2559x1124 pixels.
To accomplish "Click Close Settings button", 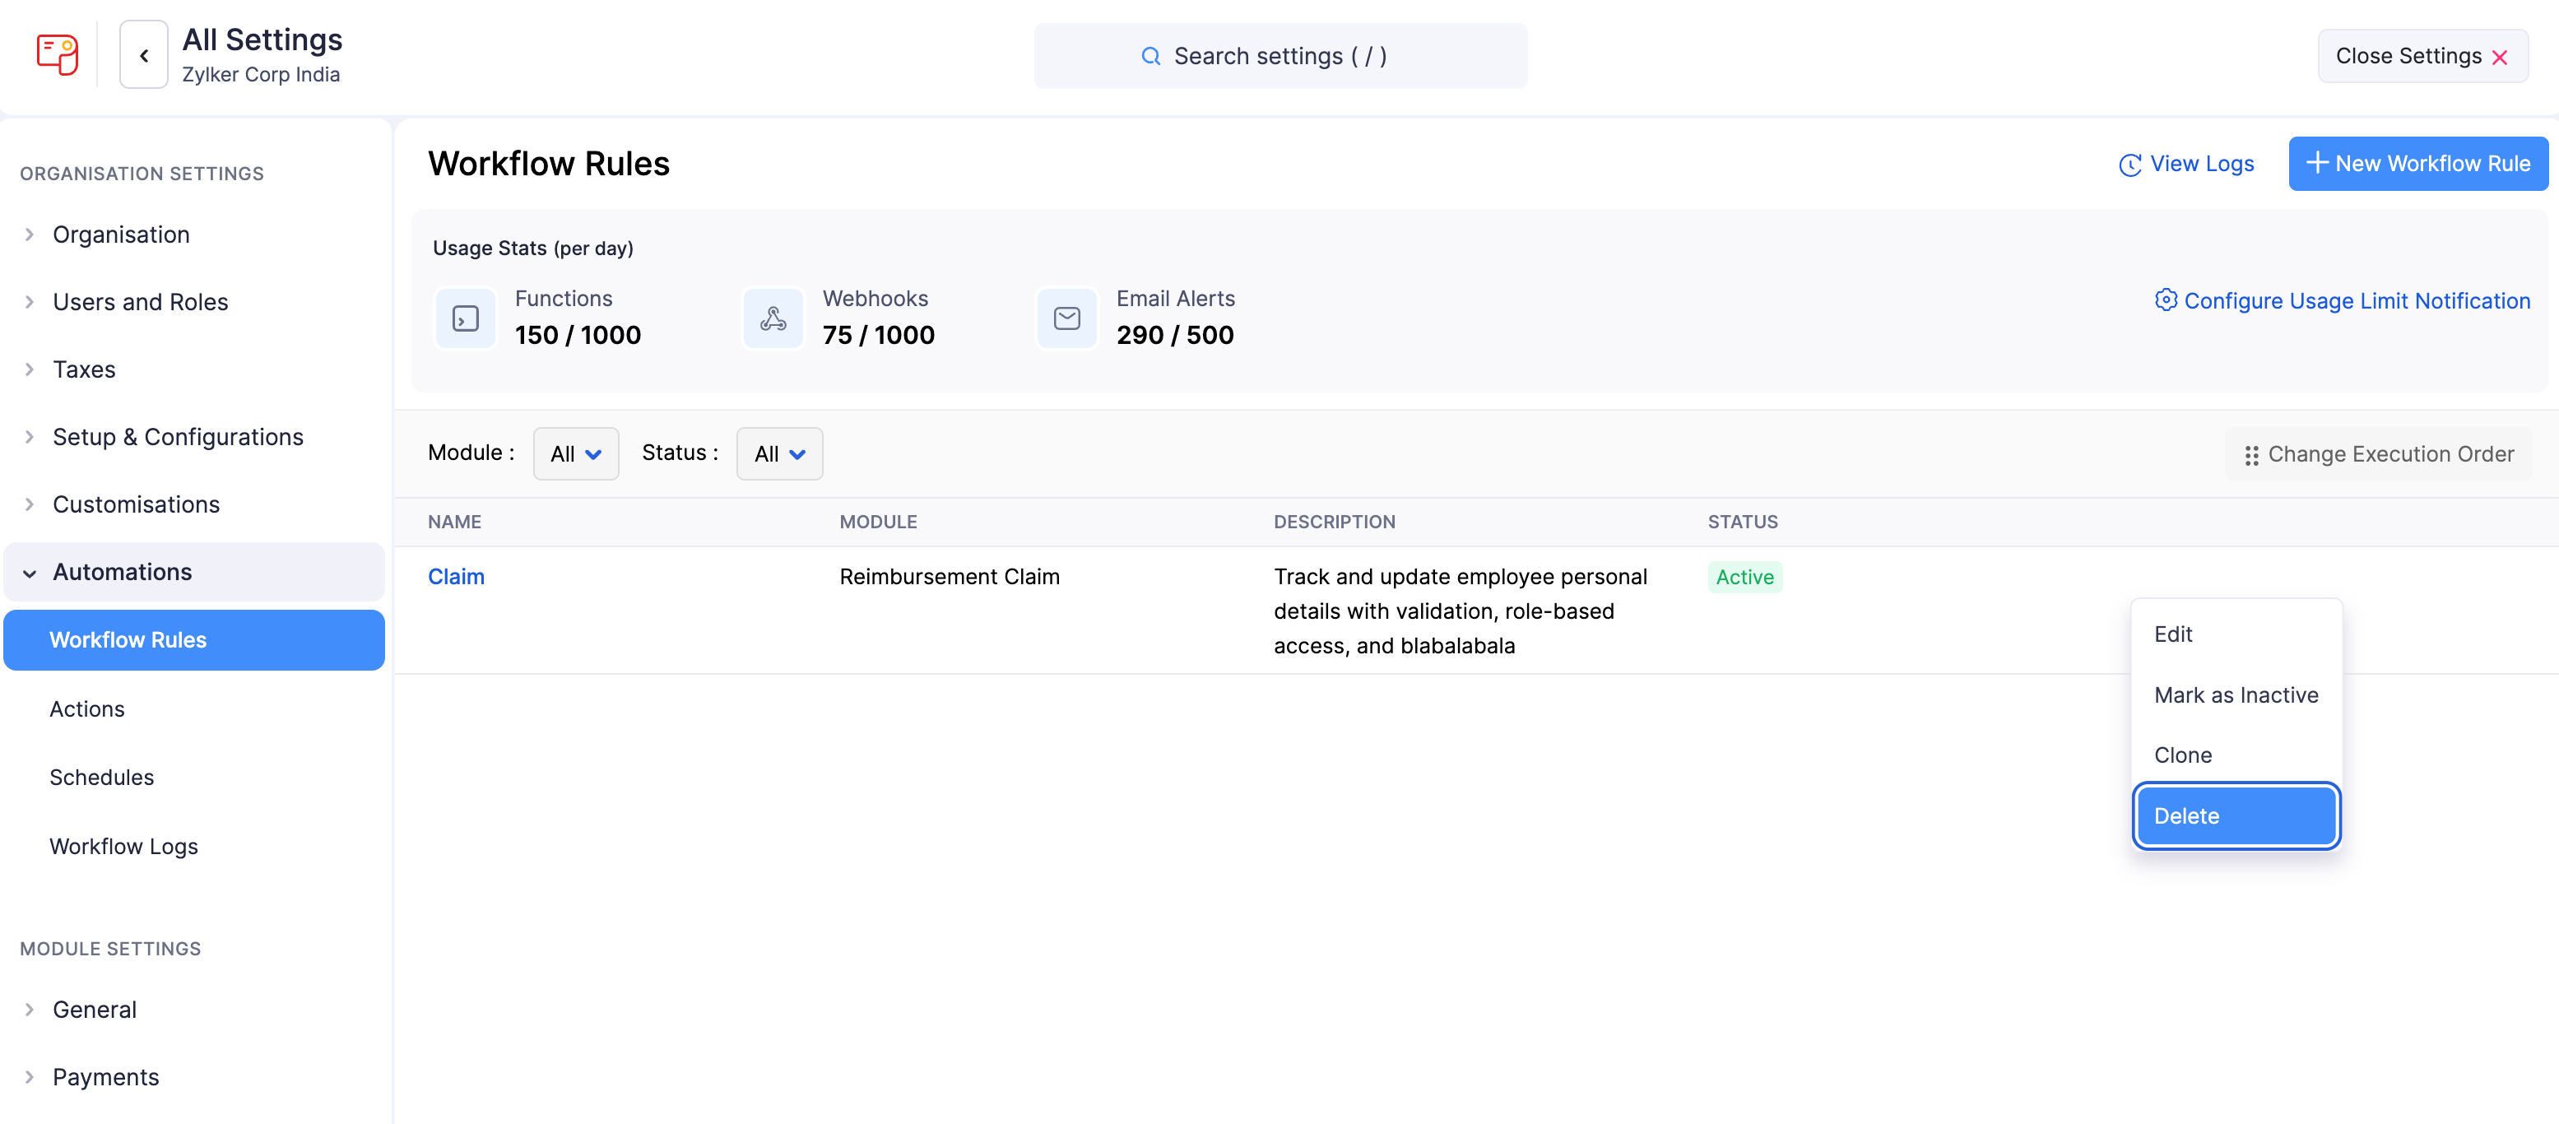I will pyautogui.click(x=2422, y=57).
